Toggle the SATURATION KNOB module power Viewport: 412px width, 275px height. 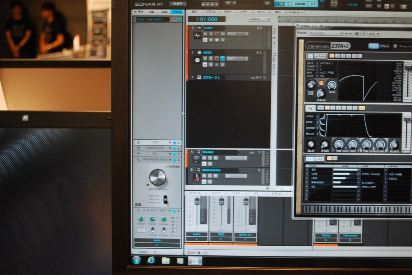click(x=175, y=160)
